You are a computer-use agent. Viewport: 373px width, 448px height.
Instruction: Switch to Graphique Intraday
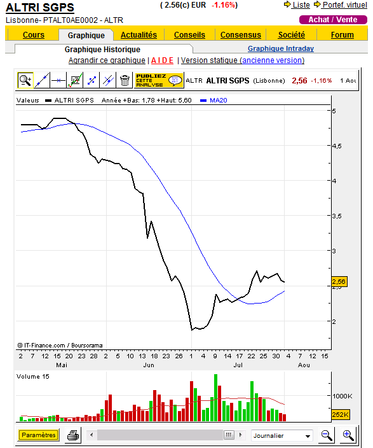[x=281, y=48]
